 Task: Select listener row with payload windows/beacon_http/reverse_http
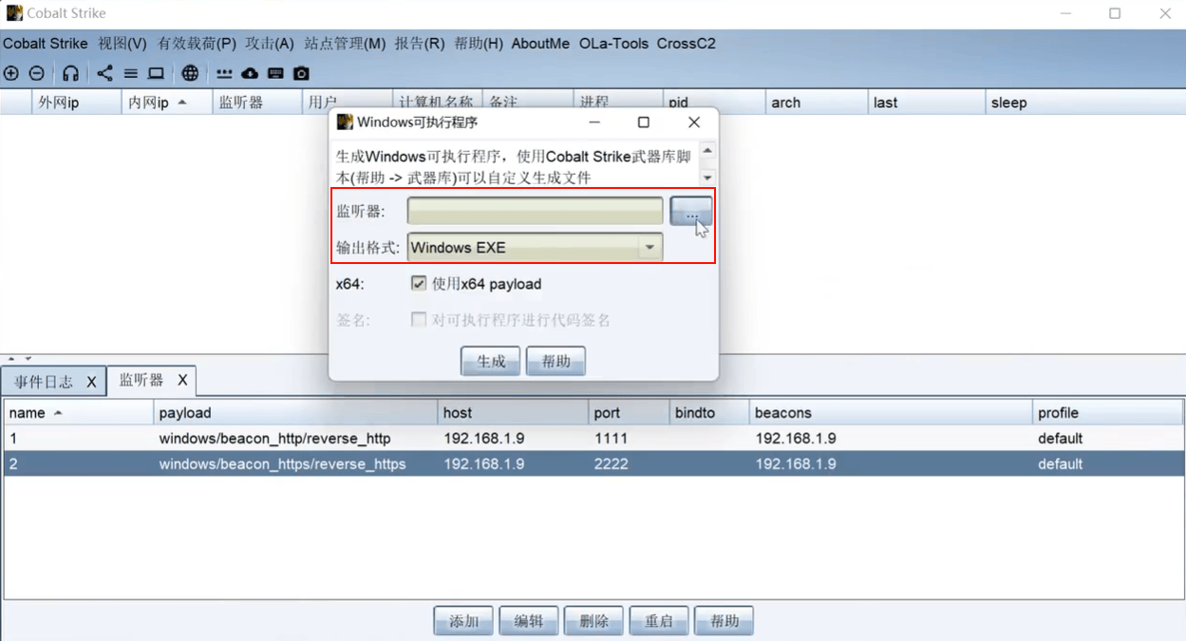click(x=593, y=439)
